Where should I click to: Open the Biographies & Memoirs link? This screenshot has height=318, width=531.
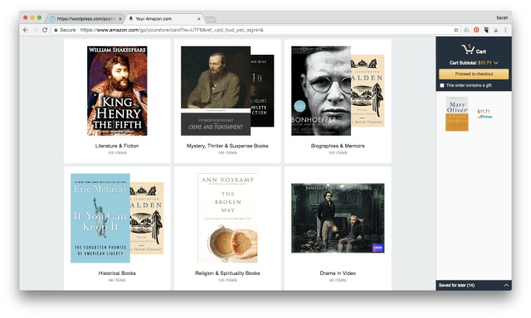(x=338, y=146)
